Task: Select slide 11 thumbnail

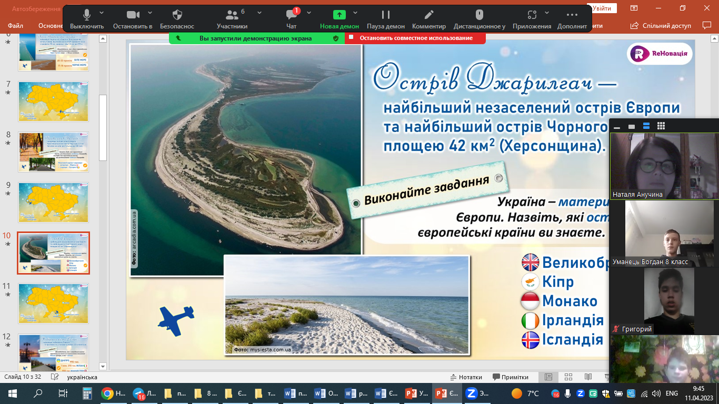Action: (x=53, y=304)
